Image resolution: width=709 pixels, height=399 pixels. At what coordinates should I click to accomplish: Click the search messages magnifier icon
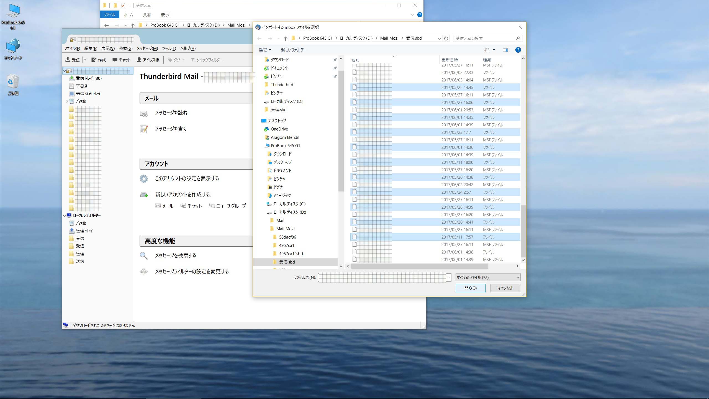coord(143,255)
